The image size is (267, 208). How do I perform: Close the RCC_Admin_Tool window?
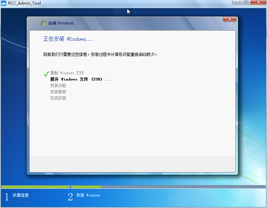click(258, 2)
